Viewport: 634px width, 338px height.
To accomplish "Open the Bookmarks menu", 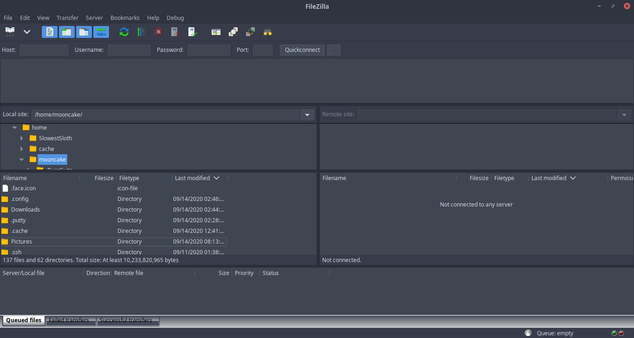I will pos(125,18).
